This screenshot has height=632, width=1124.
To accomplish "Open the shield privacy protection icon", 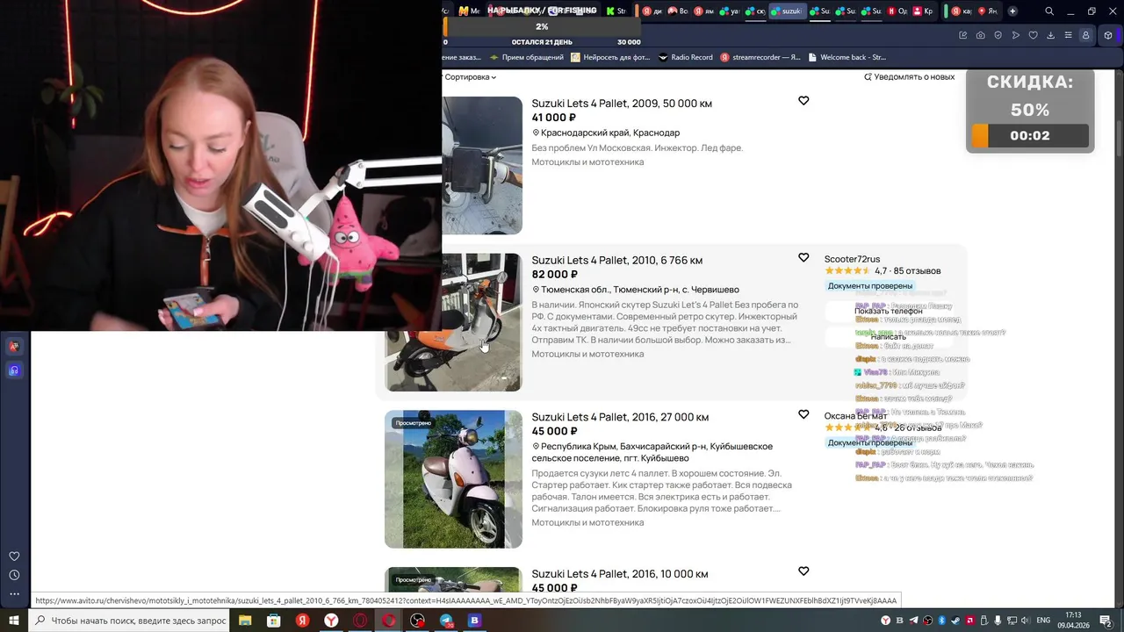I will (x=998, y=35).
